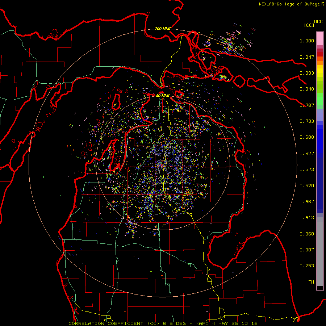Click the 0.733 scale value

[307, 121]
